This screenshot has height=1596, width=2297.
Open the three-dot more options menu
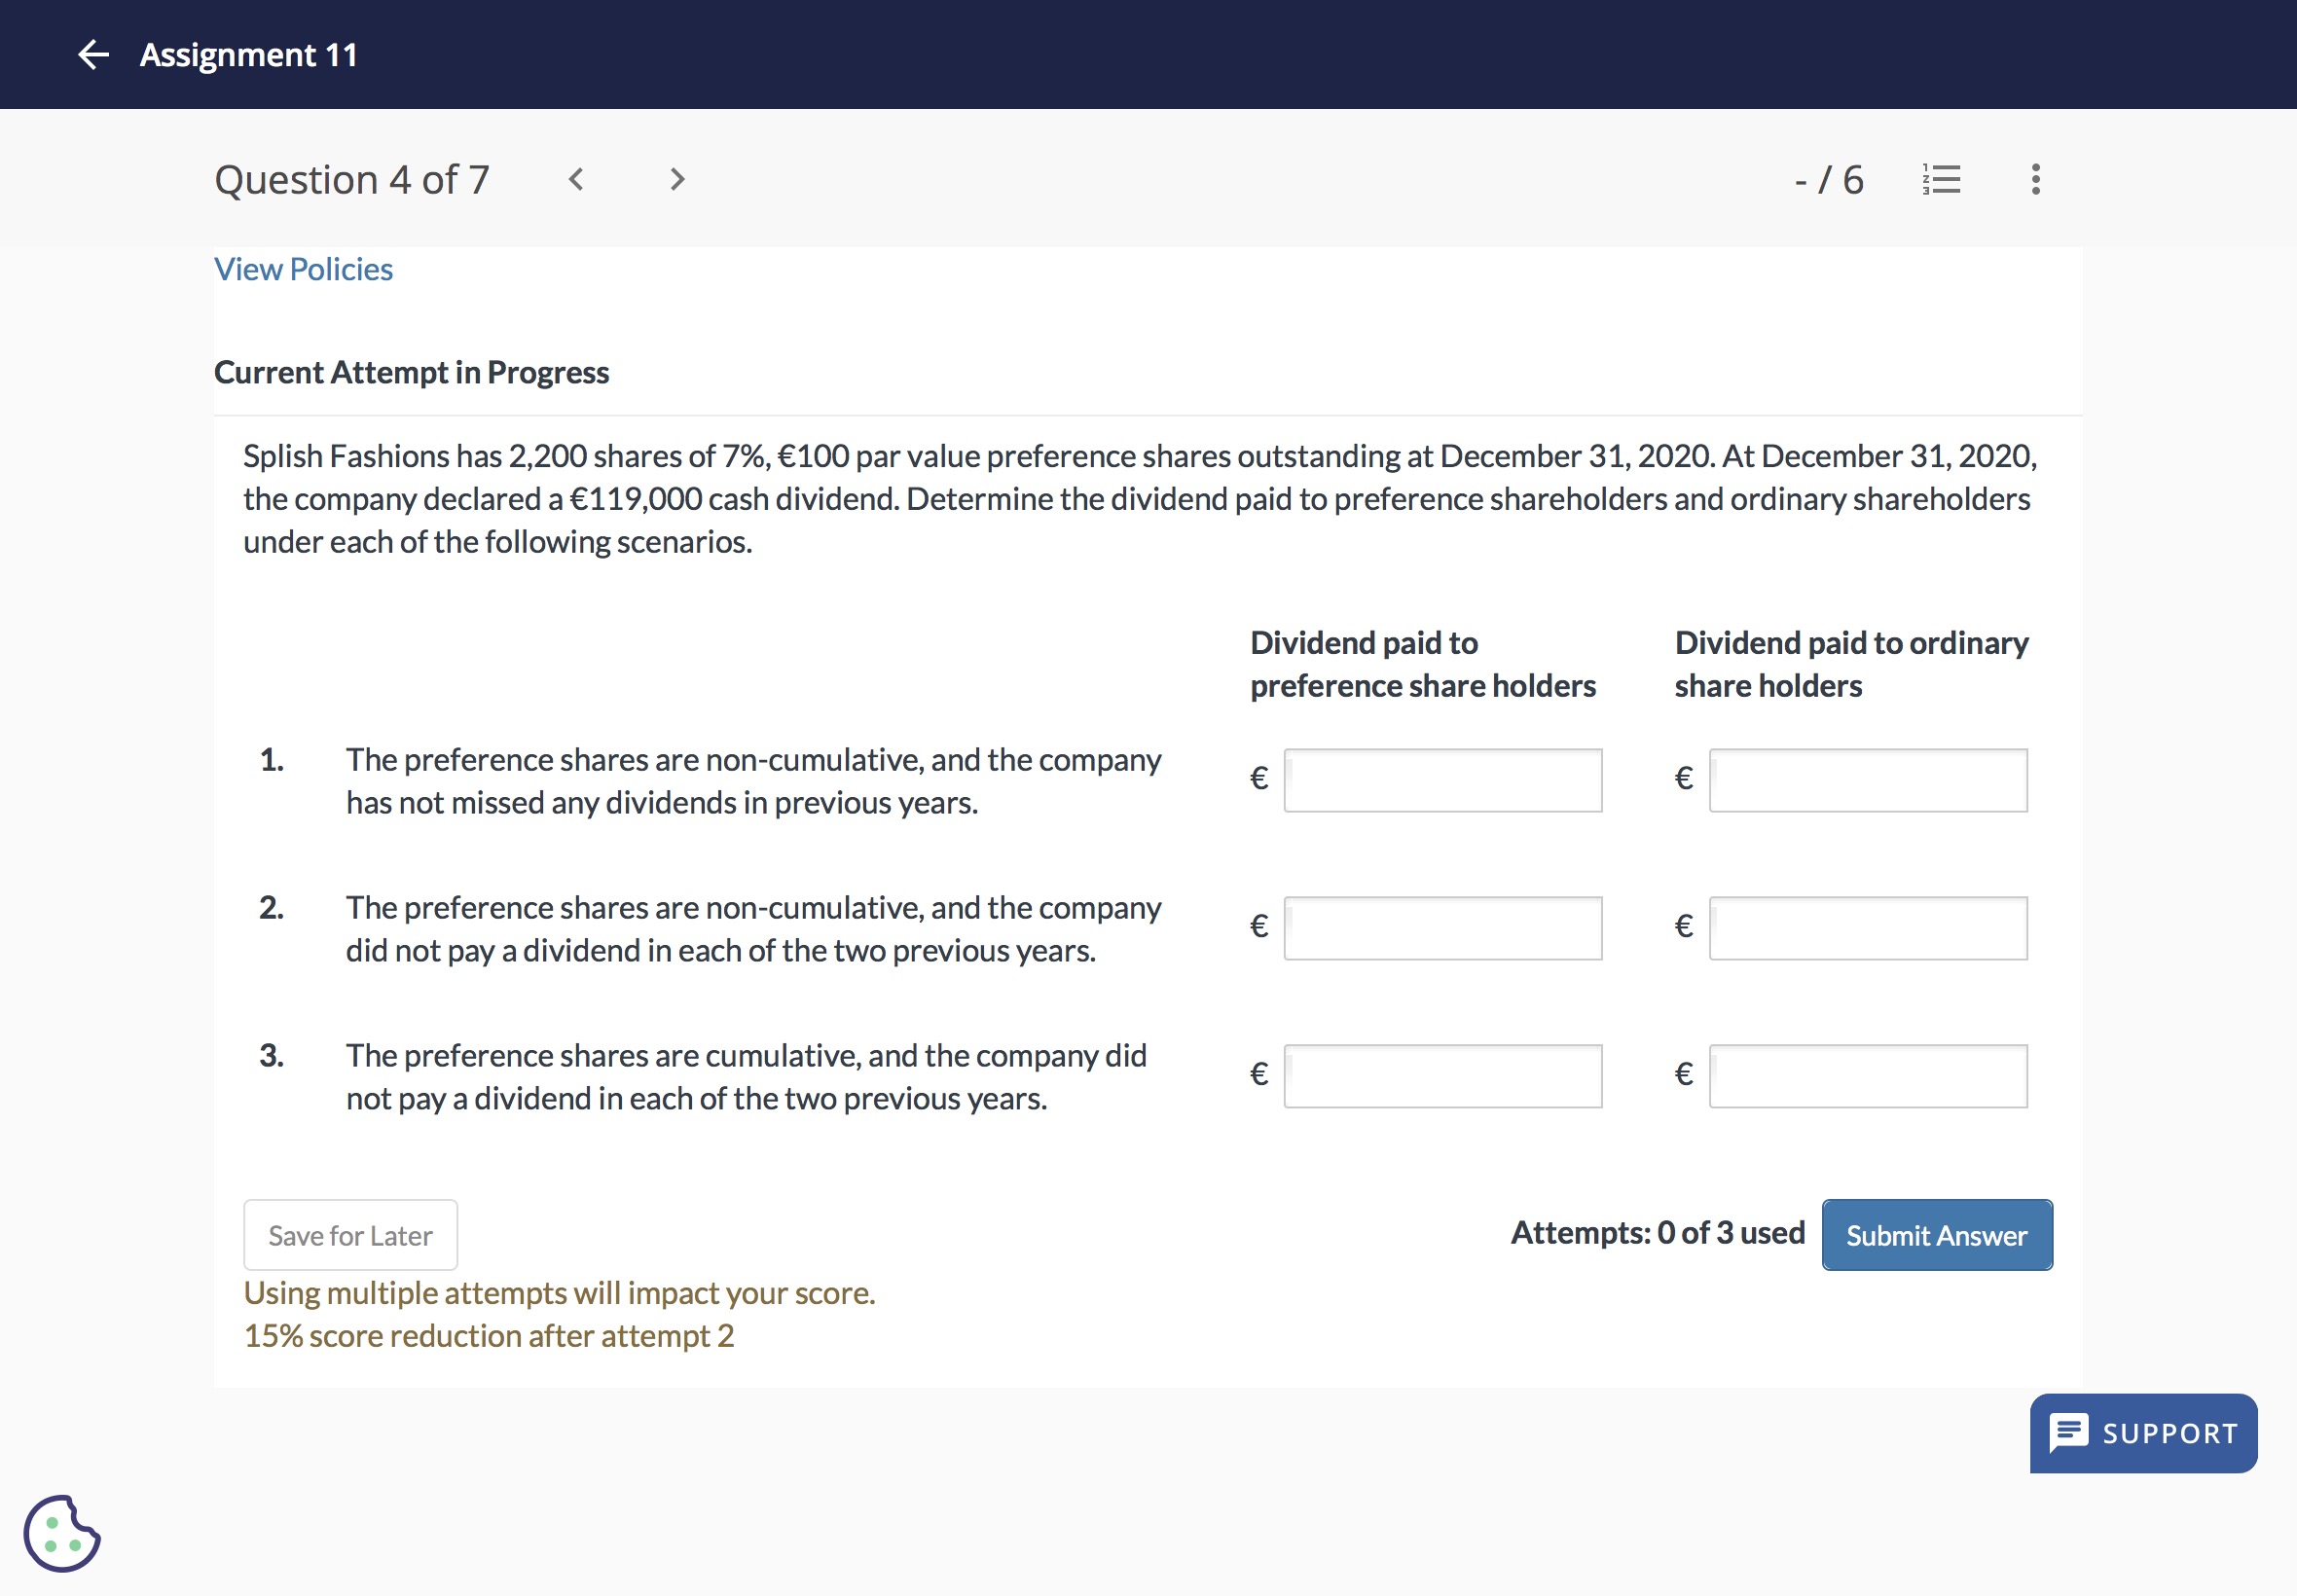click(x=2035, y=180)
